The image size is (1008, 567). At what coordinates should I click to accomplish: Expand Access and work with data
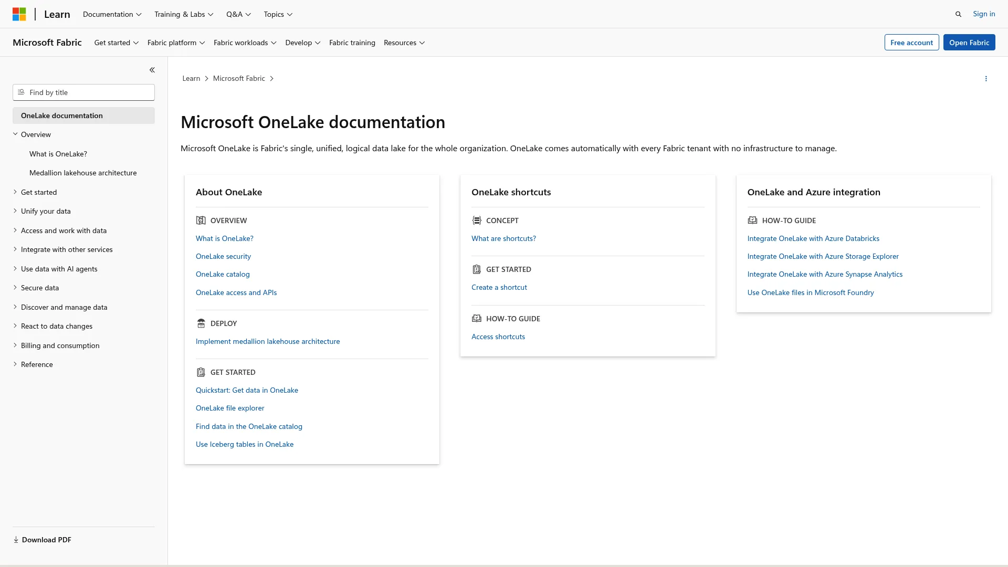[15, 230]
